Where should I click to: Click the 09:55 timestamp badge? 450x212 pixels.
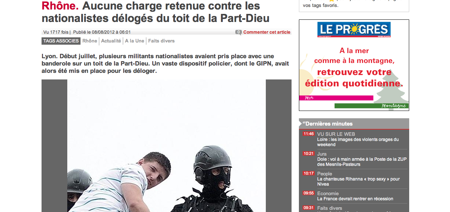[x=308, y=193]
